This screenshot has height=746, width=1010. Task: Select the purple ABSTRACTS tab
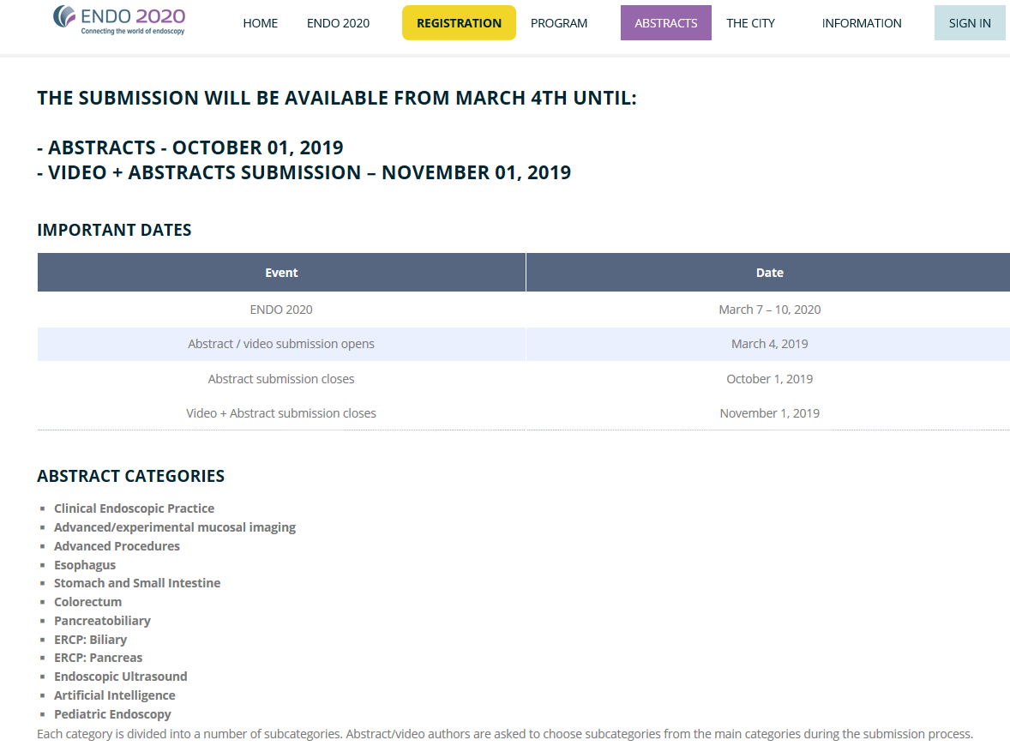point(666,23)
